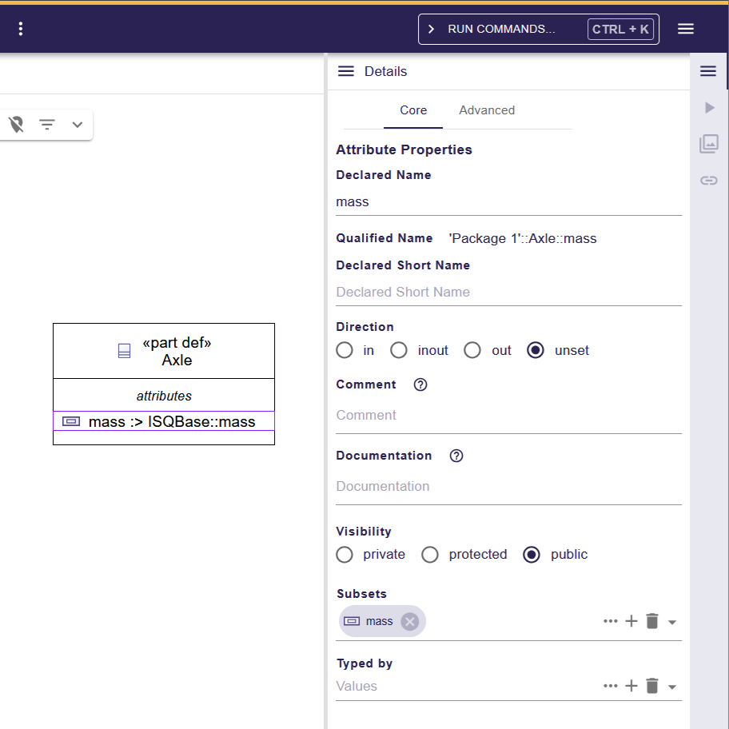Open the application menu at top right
Screen dimensions: 729x729
point(686,28)
